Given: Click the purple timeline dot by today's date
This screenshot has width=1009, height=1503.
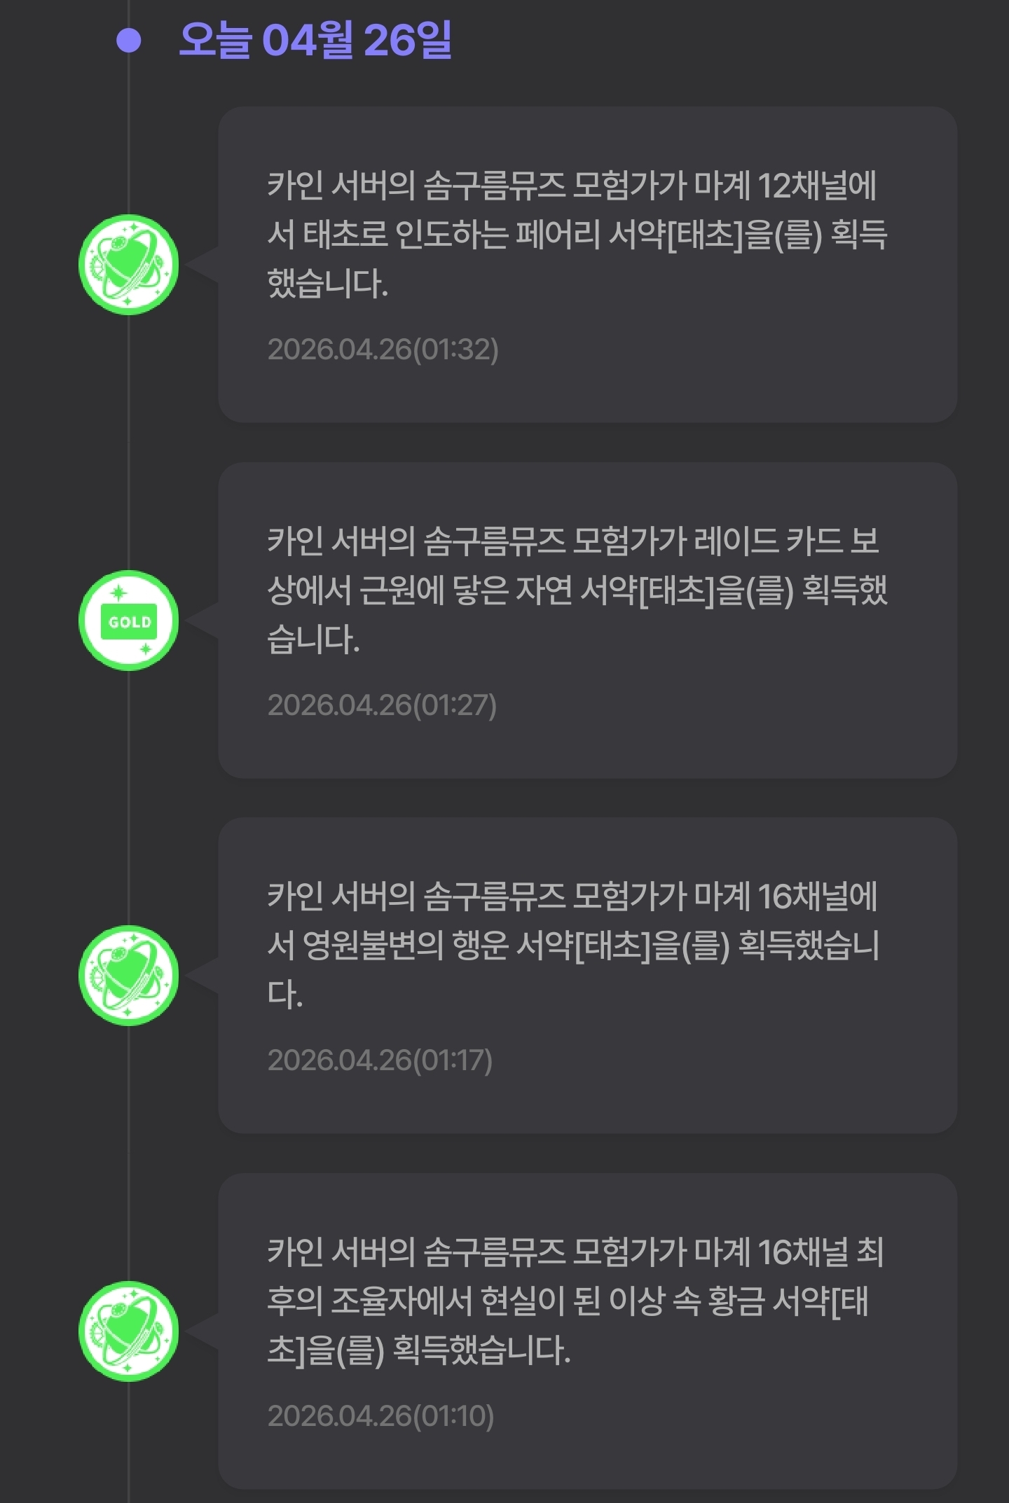Looking at the screenshot, I should coord(129,41).
